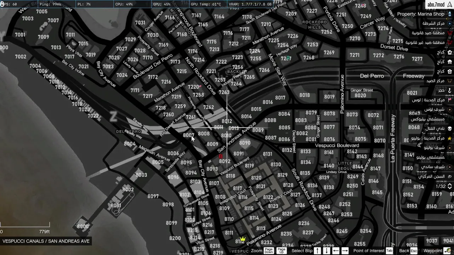Screen dimensions: 454x255
Task: Click the icon beside منطقة صيد غير قانونية
Action: (x=450, y=42)
